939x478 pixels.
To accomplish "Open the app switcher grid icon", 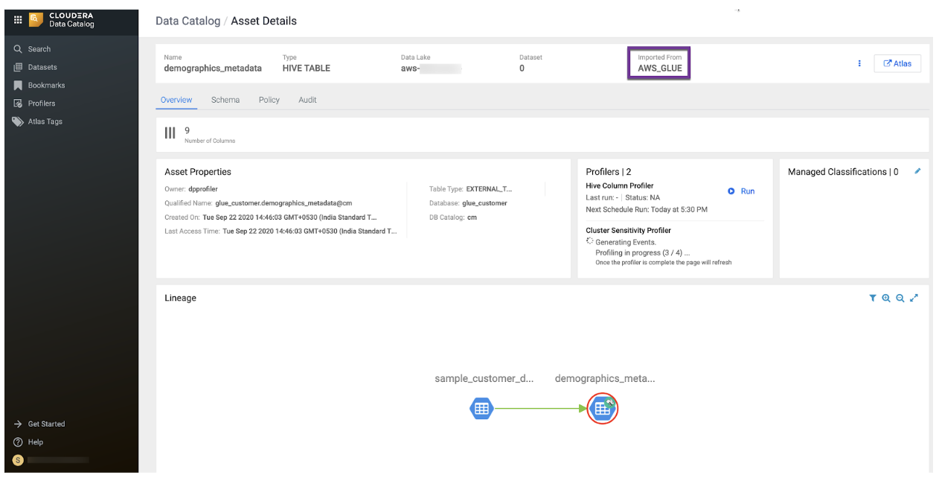I will [x=18, y=20].
